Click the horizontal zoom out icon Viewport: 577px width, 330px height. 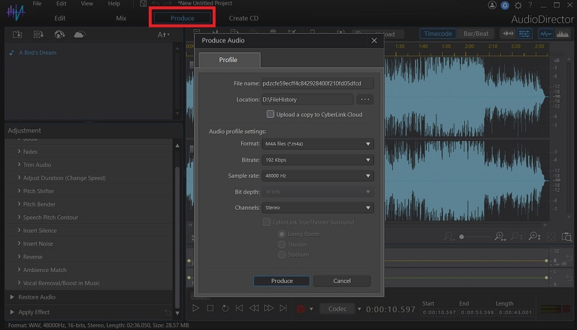coord(449,237)
